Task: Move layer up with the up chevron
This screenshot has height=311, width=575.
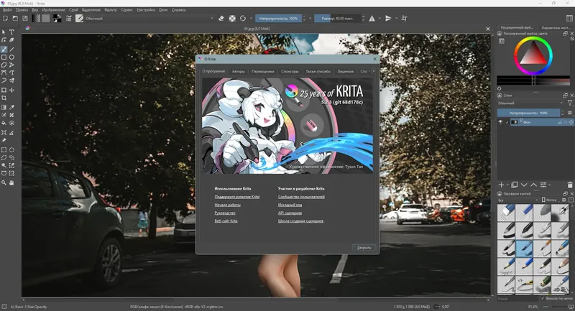Action: click(533, 185)
